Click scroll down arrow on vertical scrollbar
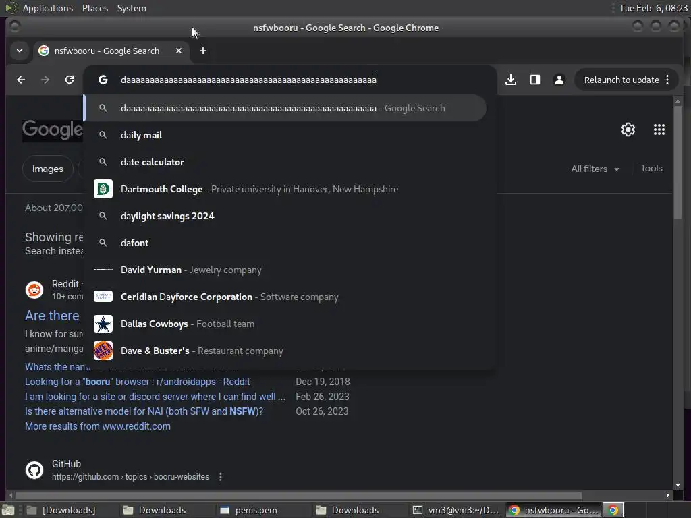Image resolution: width=691 pixels, height=518 pixels. (x=678, y=485)
